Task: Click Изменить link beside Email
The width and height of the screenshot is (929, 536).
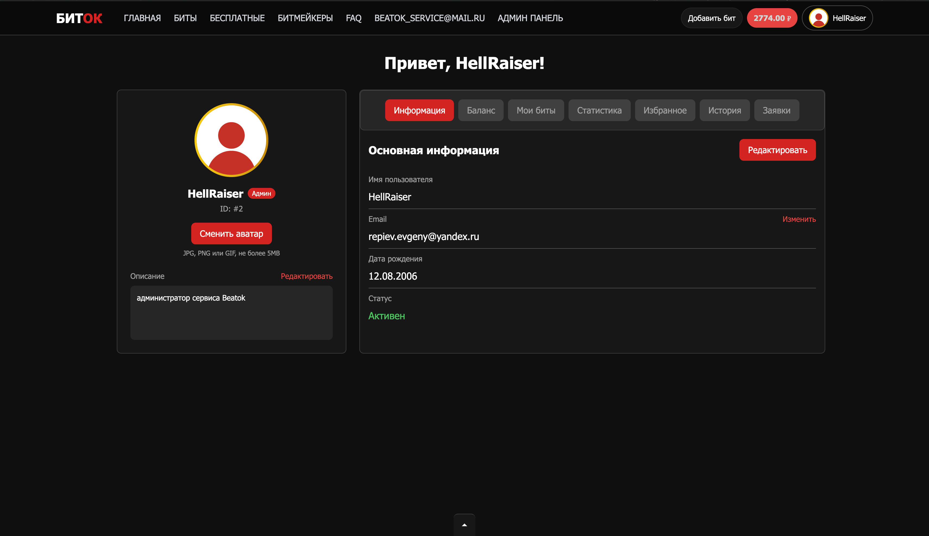Action: point(799,219)
